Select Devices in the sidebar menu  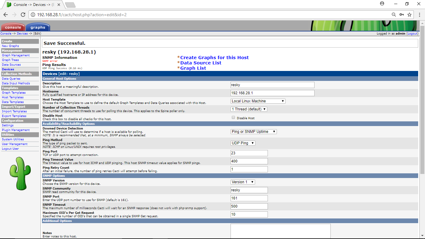click(8, 69)
